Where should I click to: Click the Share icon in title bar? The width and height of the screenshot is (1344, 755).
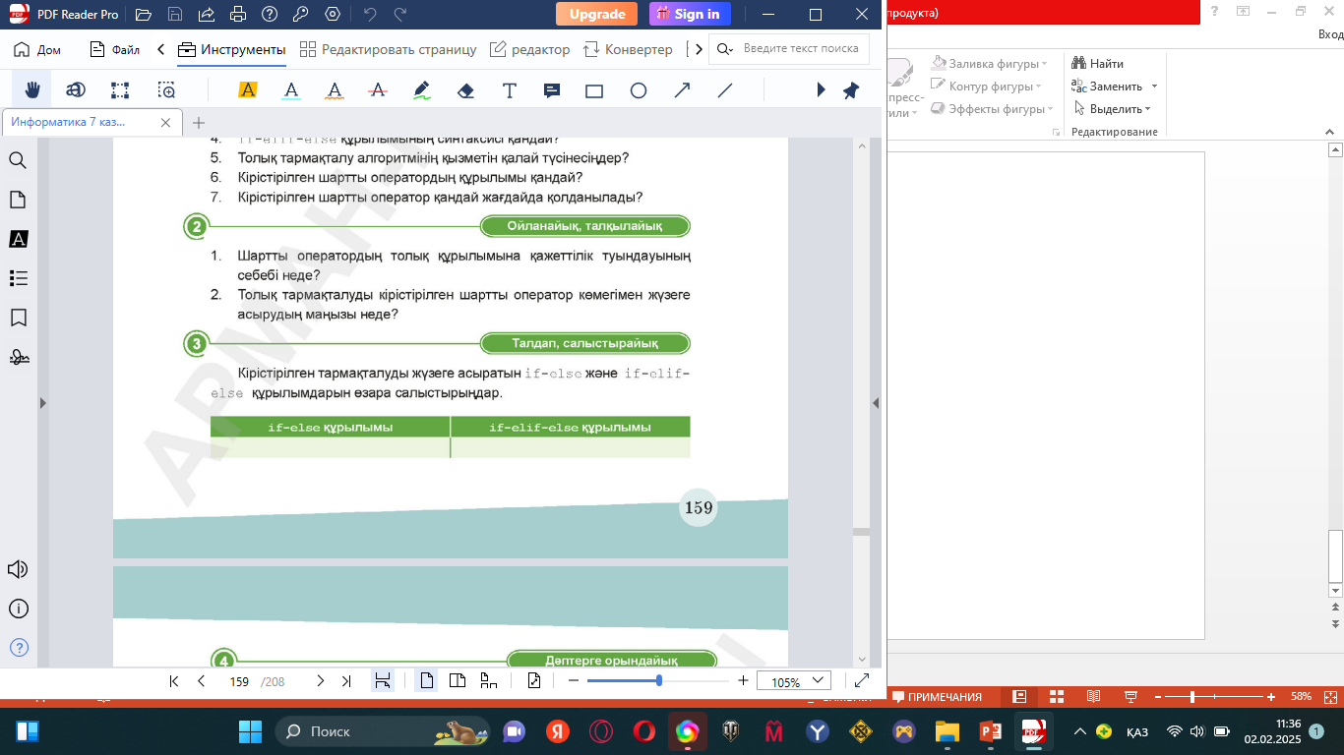click(x=206, y=15)
